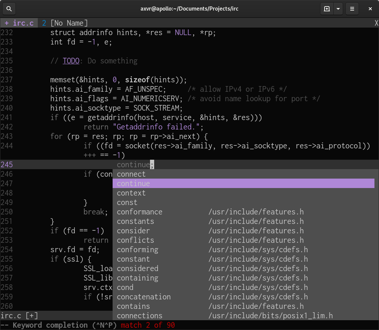
Task: Click the underlined TODO comment on line 235
Action: (71, 61)
